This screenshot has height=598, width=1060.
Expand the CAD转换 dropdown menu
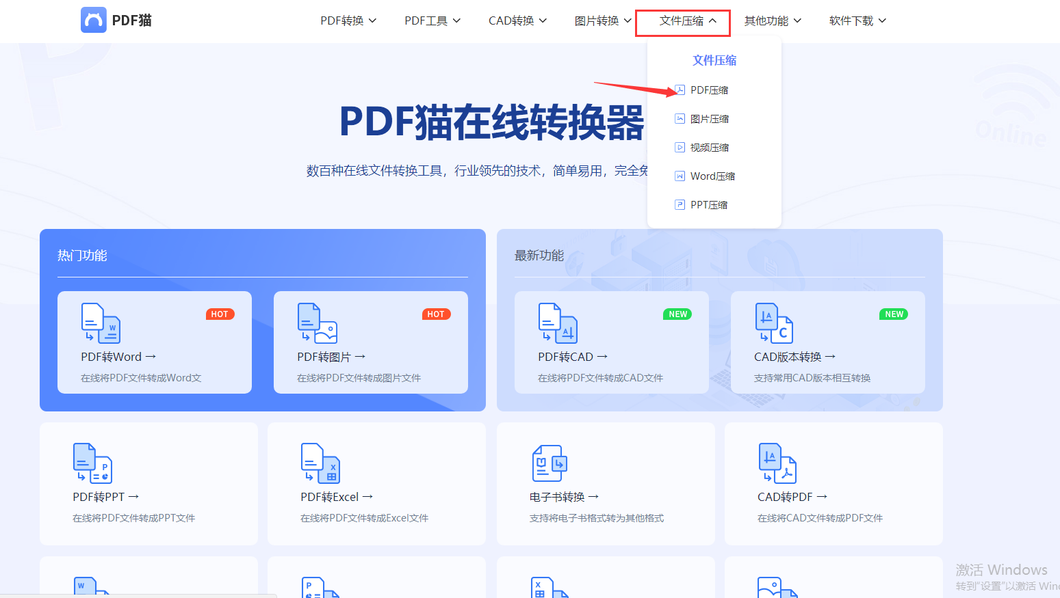pyautogui.click(x=517, y=21)
